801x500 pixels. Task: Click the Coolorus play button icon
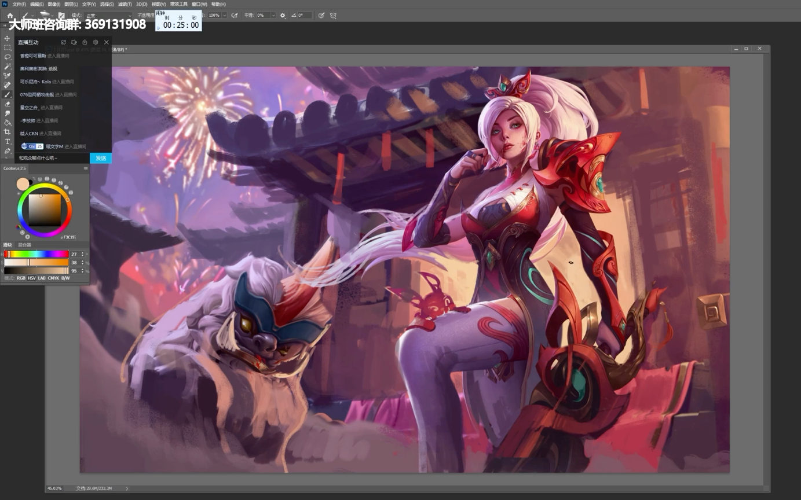pos(27,237)
